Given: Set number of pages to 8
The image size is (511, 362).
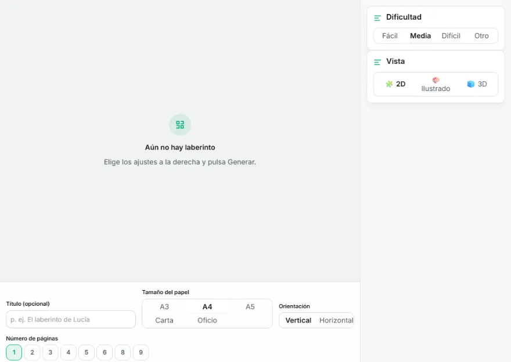Looking at the screenshot, I should pyautogui.click(x=123, y=352).
